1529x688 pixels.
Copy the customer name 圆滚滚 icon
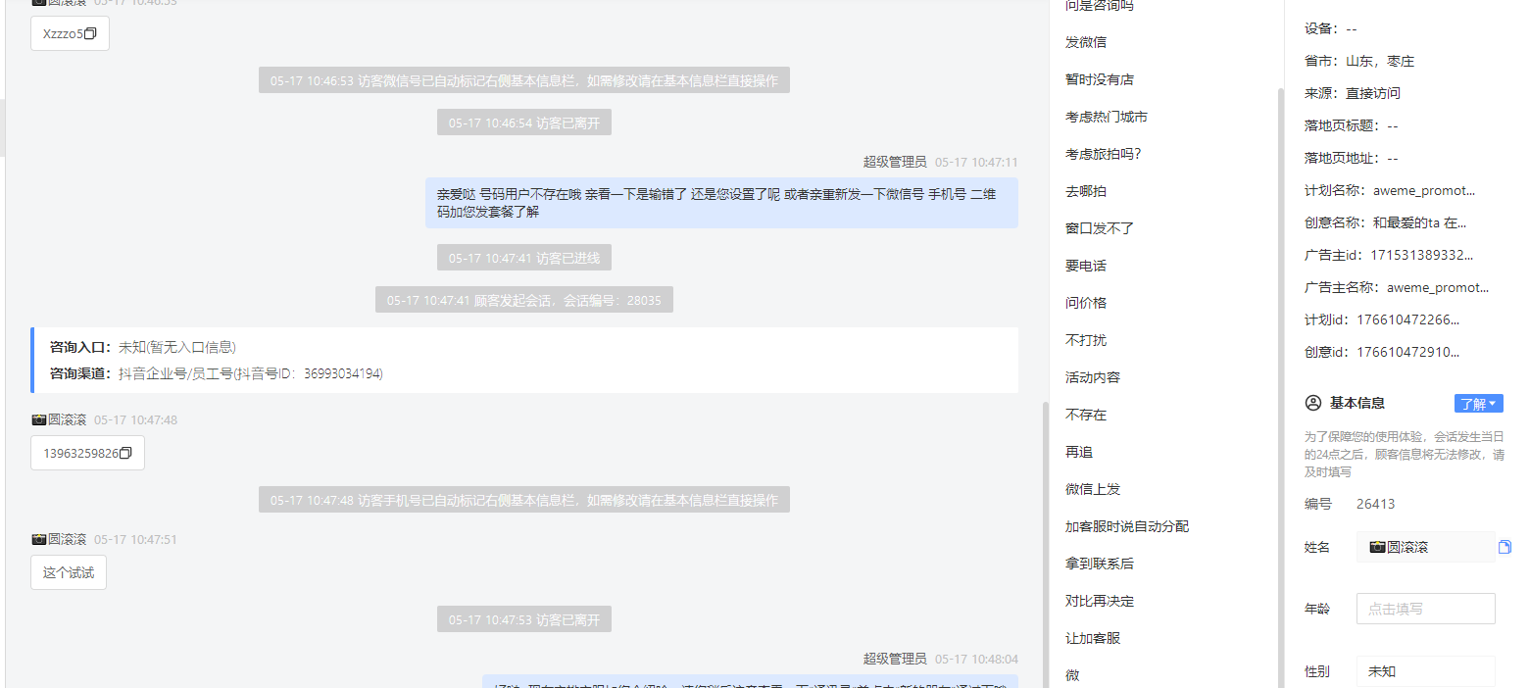1504,547
